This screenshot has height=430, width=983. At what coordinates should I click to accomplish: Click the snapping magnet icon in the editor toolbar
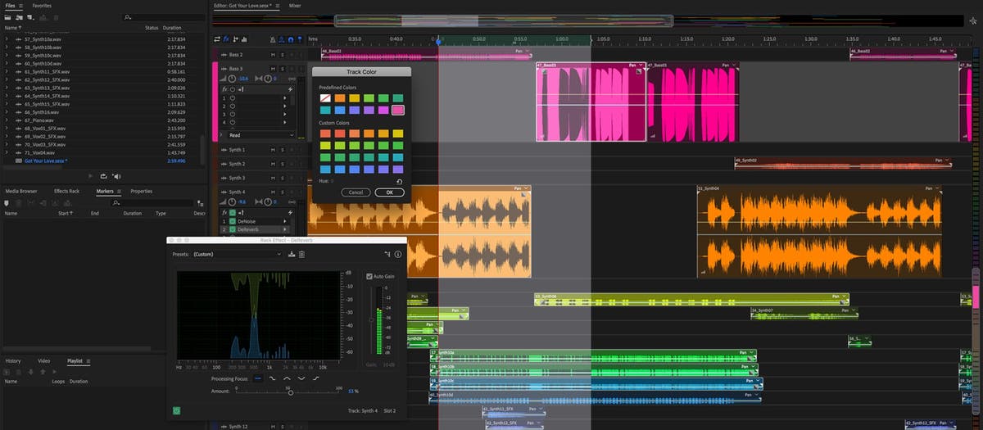click(x=291, y=38)
